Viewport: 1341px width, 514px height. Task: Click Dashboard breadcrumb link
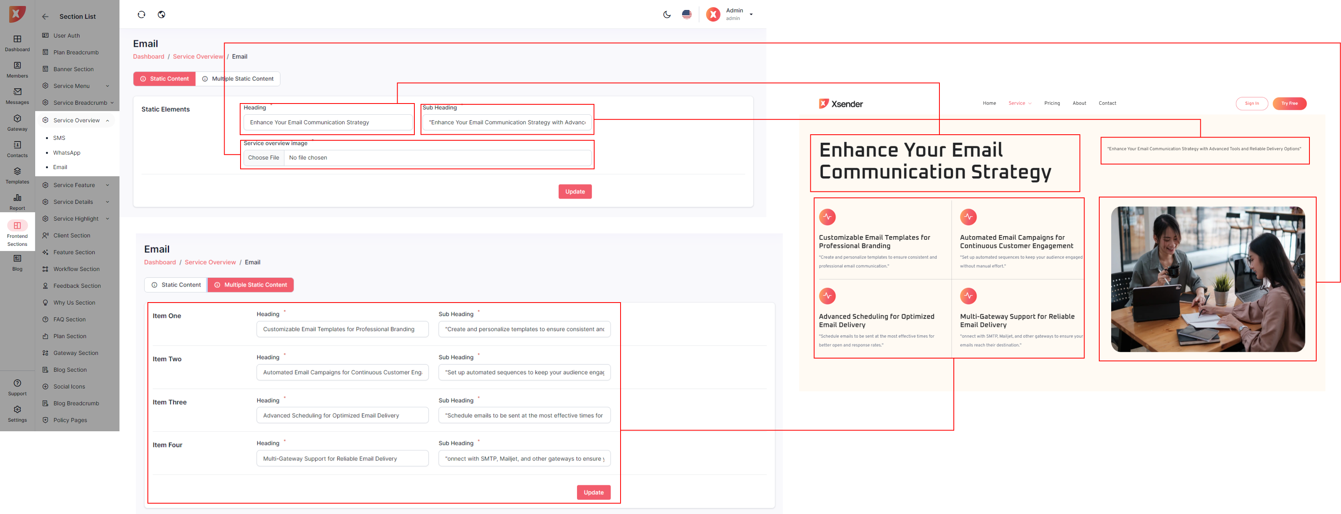coord(148,57)
